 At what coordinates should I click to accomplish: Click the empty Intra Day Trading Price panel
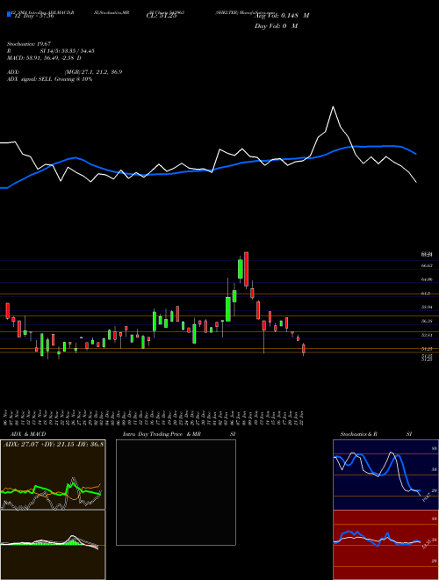coord(176,492)
